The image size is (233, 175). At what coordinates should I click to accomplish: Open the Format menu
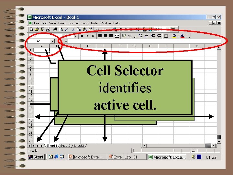tap(74, 23)
